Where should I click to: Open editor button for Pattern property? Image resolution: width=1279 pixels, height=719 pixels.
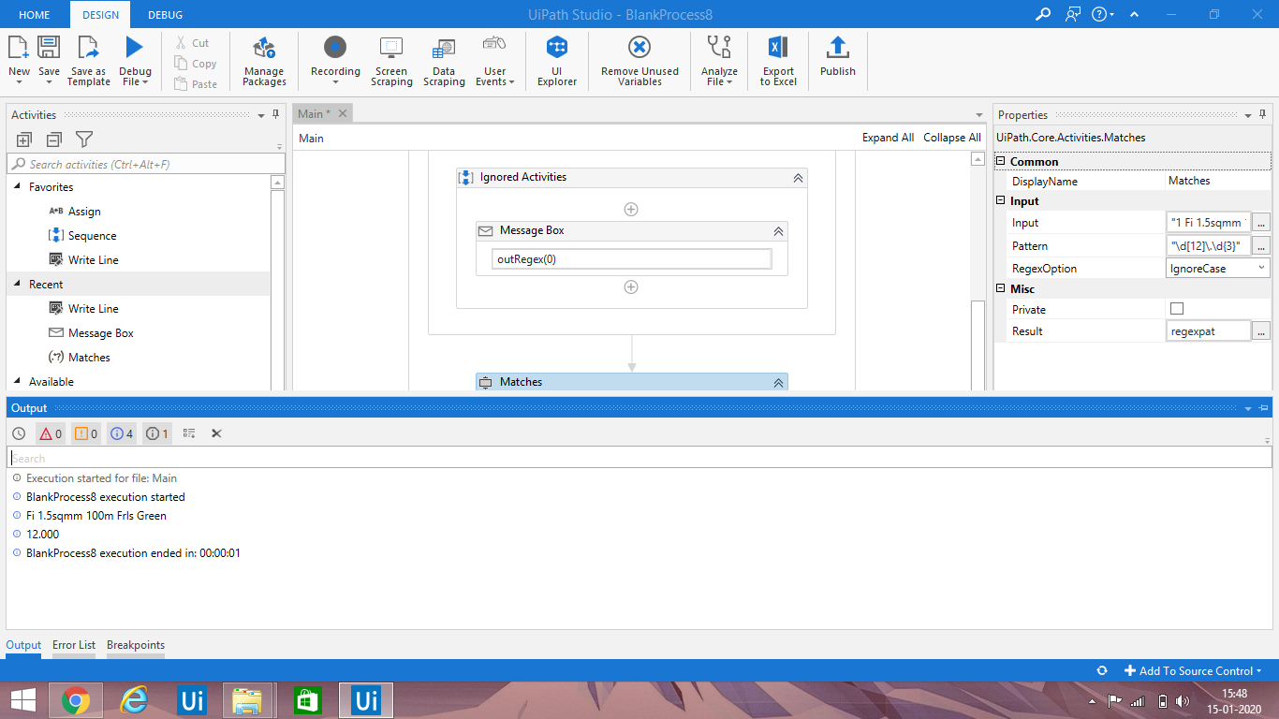tap(1261, 245)
